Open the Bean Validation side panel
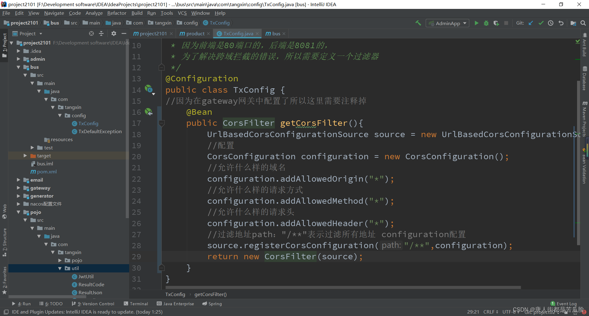This screenshot has width=589, height=316. pos(584,166)
